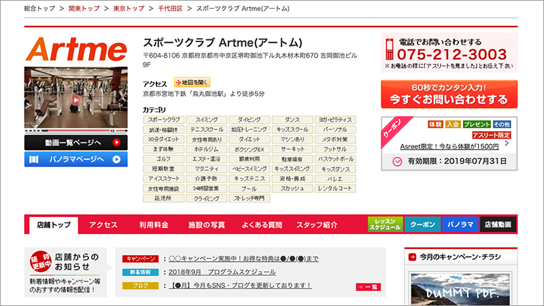Switch to the アクセス tab
544x306 pixels.
pyautogui.click(x=103, y=225)
